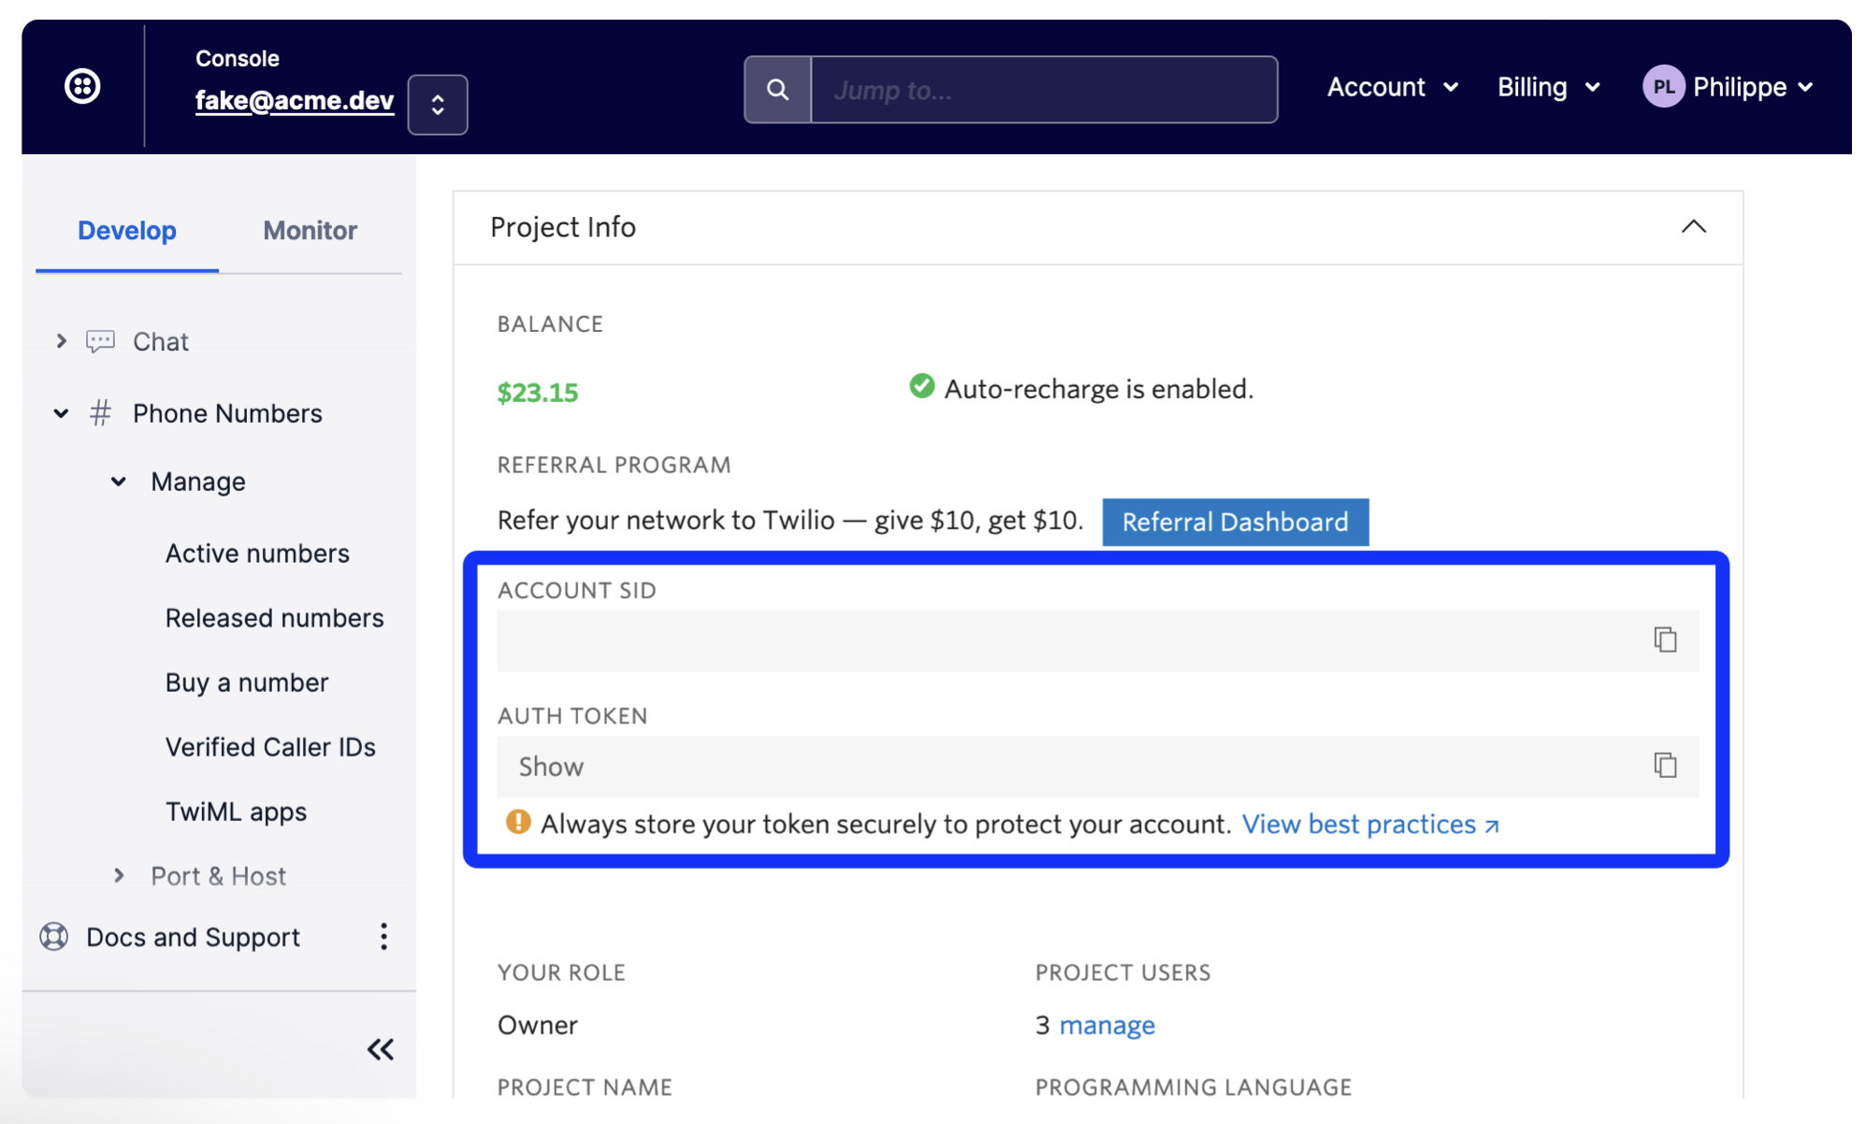Collapse the Phone Numbers section chevron

tap(61, 413)
